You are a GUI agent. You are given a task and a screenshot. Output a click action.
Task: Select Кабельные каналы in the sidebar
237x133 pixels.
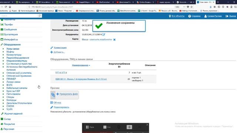[17, 88]
